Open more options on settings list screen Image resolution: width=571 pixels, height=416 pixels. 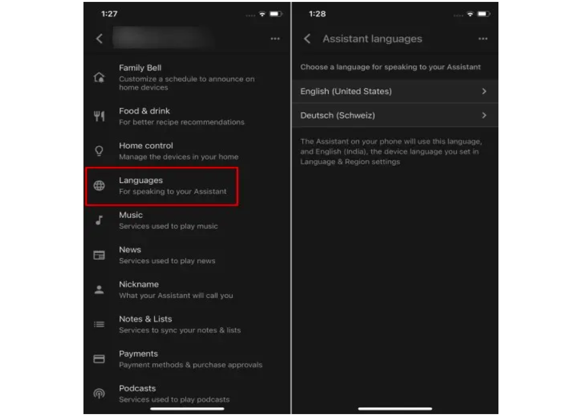pyautogui.click(x=275, y=38)
